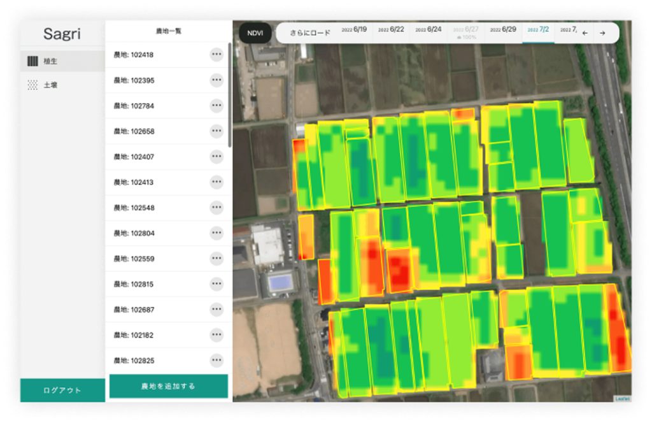Click the ログアウト logout button
The image size is (652, 423).
pyautogui.click(x=62, y=390)
